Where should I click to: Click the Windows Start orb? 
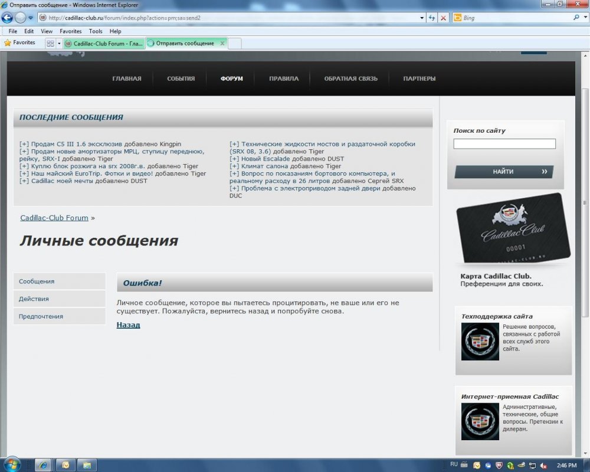(12, 464)
